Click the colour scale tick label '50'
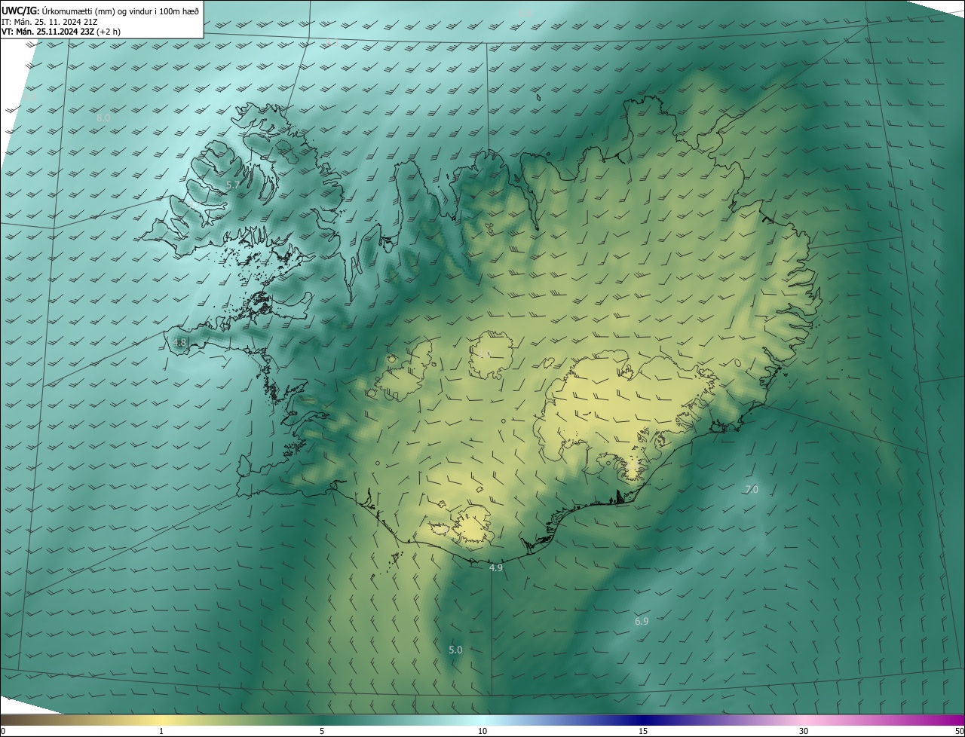Screen dimensions: 965x737 click(959, 731)
